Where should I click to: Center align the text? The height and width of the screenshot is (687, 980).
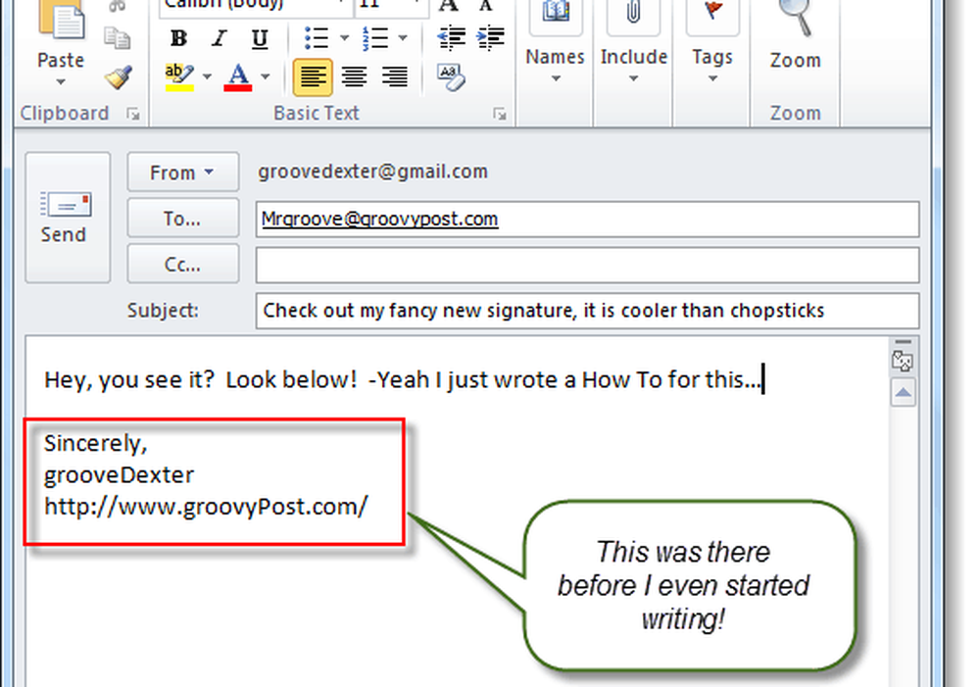click(x=354, y=75)
